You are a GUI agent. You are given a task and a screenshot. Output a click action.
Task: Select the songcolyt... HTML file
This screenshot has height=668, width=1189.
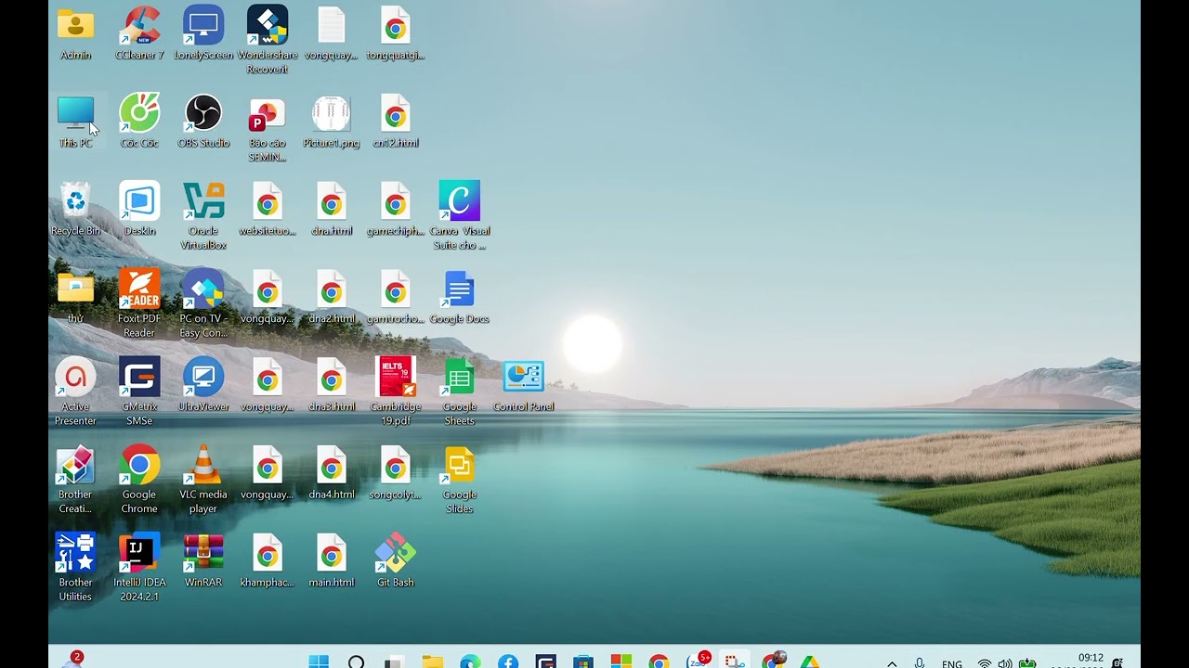pos(396,473)
